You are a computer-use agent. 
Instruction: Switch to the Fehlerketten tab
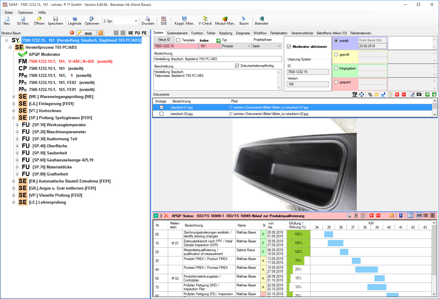pyautogui.click(x=278, y=33)
